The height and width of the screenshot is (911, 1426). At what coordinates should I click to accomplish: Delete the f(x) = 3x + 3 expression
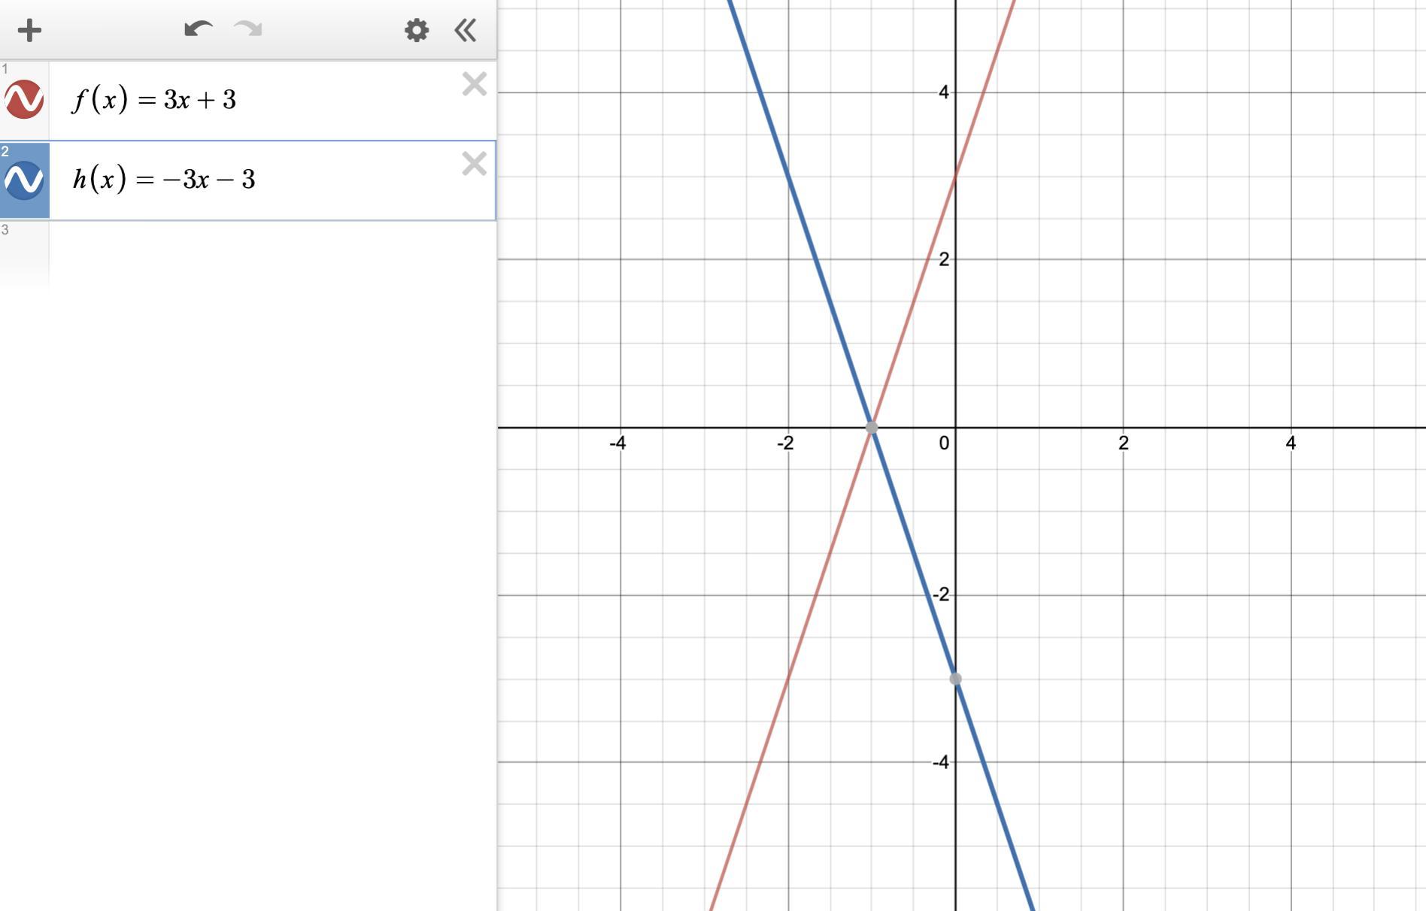(475, 84)
